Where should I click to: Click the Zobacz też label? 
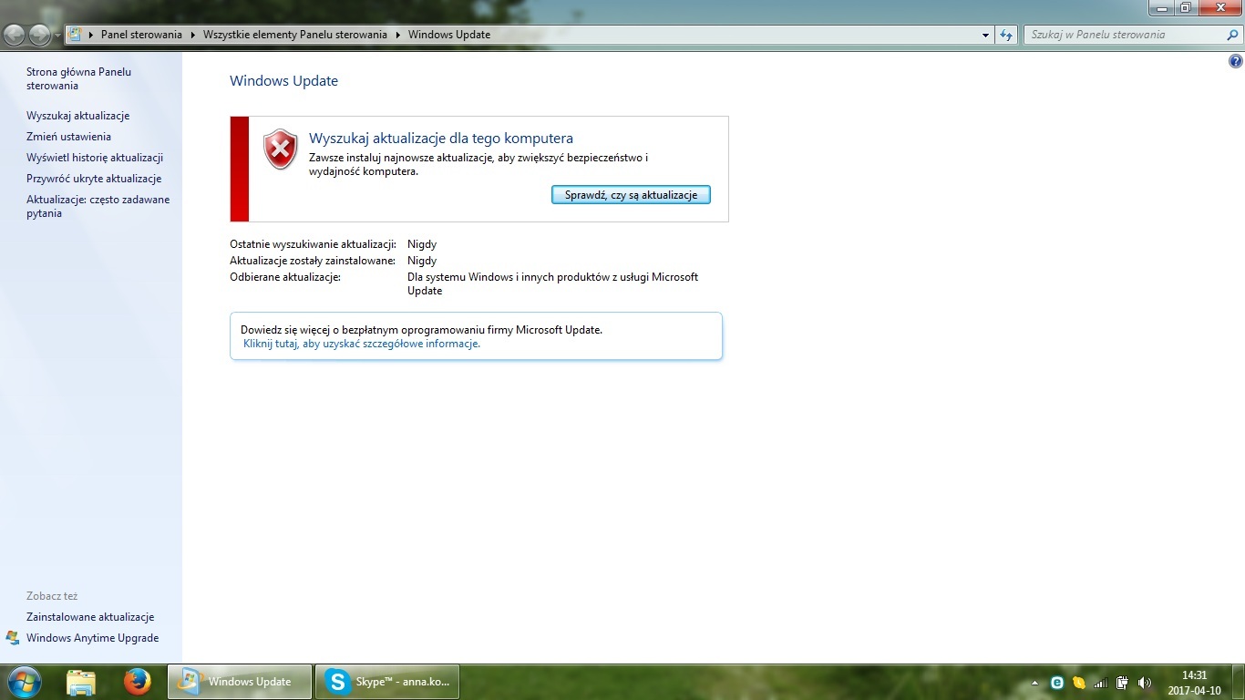(52, 596)
